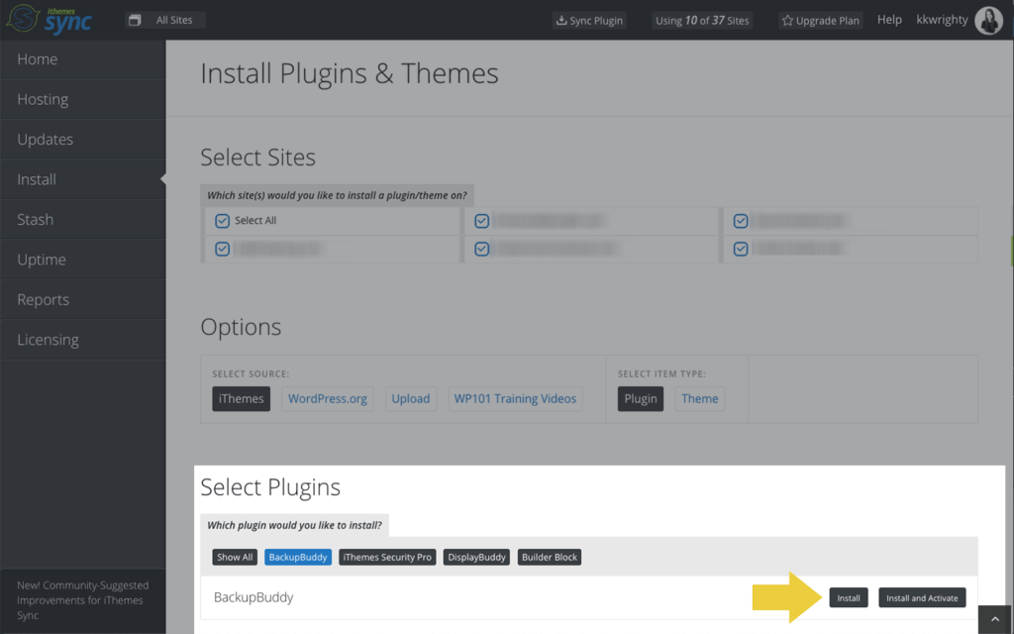Open the Licensing sidebar item
This screenshot has height=634, width=1014.
tap(83, 341)
